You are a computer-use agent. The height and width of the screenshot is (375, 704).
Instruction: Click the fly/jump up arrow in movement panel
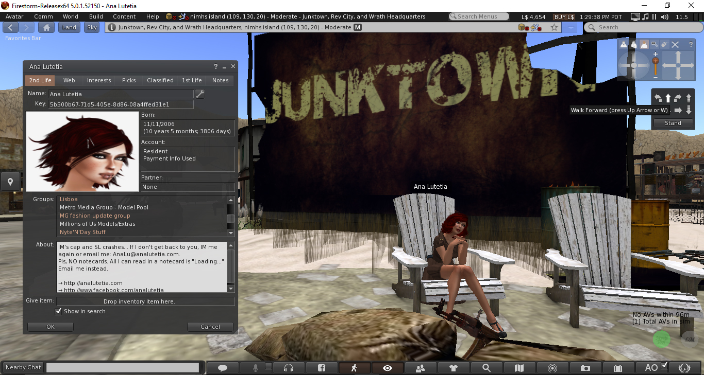pyautogui.click(x=689, y=98)
